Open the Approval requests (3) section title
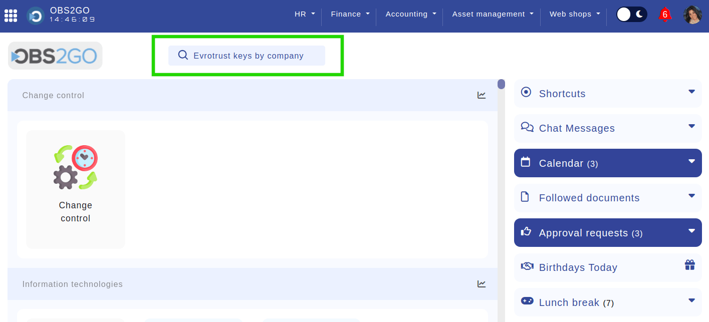The width and height of the screenshot is (709, 322). (x=591, y=233)
